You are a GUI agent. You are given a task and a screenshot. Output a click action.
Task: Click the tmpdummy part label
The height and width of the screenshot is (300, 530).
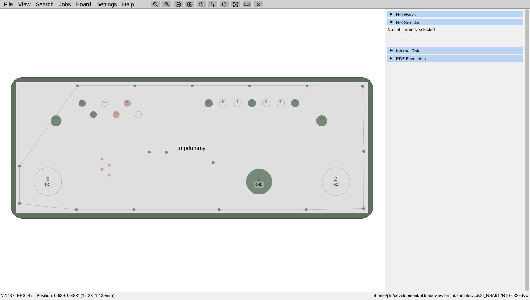pos(191,148)
